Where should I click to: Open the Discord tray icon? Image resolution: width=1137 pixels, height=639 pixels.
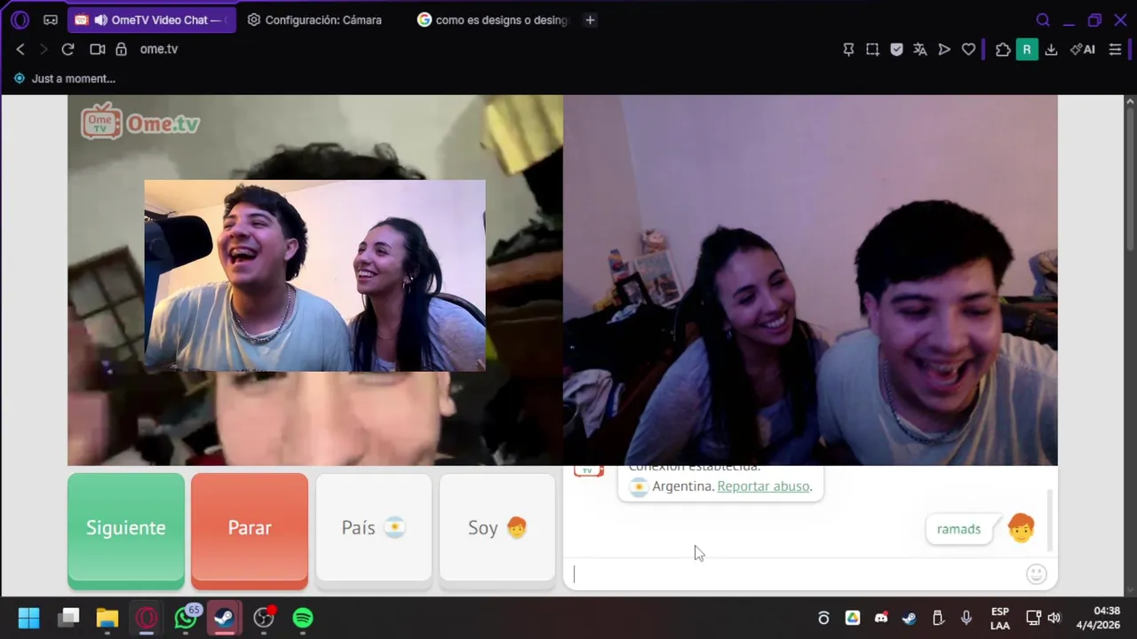tap(880, 618)
